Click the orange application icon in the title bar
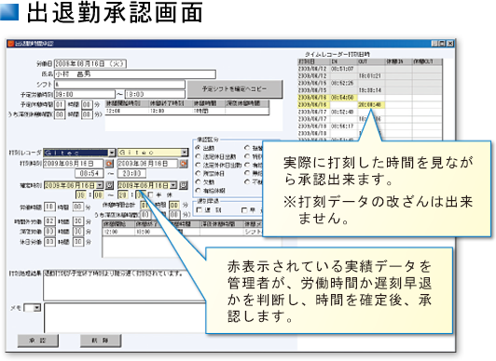This screenshot has height=361, width=496. (11, 44)
